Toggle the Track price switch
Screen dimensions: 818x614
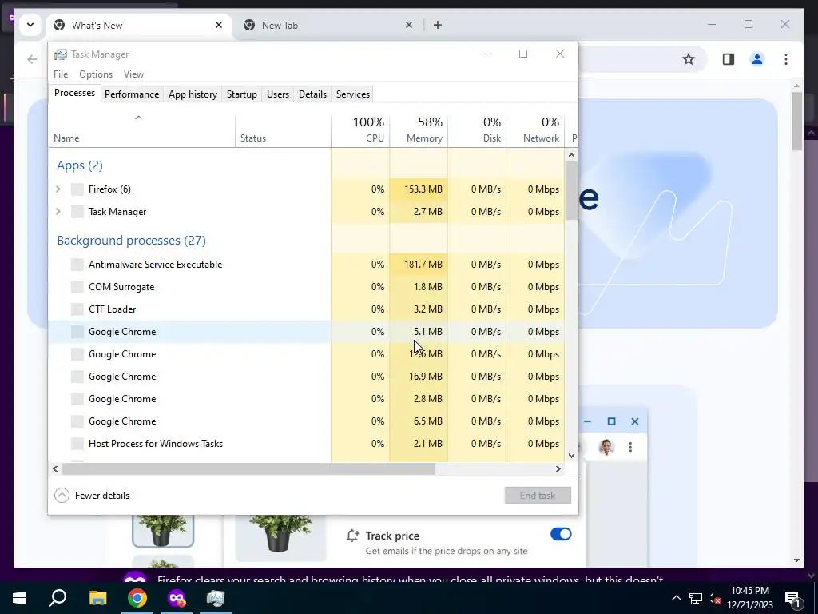561,534
